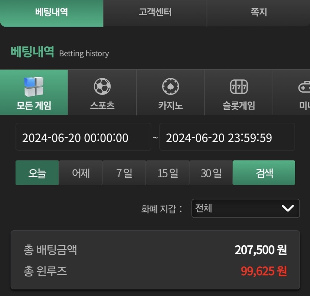310x296 pixels.
Task: Open the 전체 wallet selection box
Action: click(x=245, y=208)
